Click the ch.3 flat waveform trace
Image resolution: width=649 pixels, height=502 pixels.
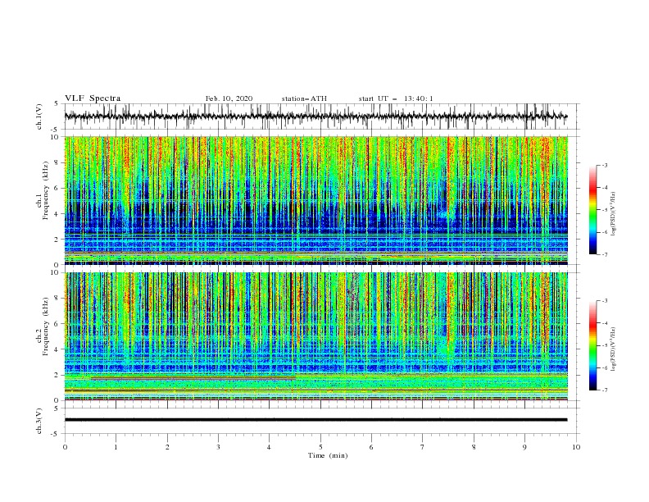pyautogui.click(x=315, y=420)
